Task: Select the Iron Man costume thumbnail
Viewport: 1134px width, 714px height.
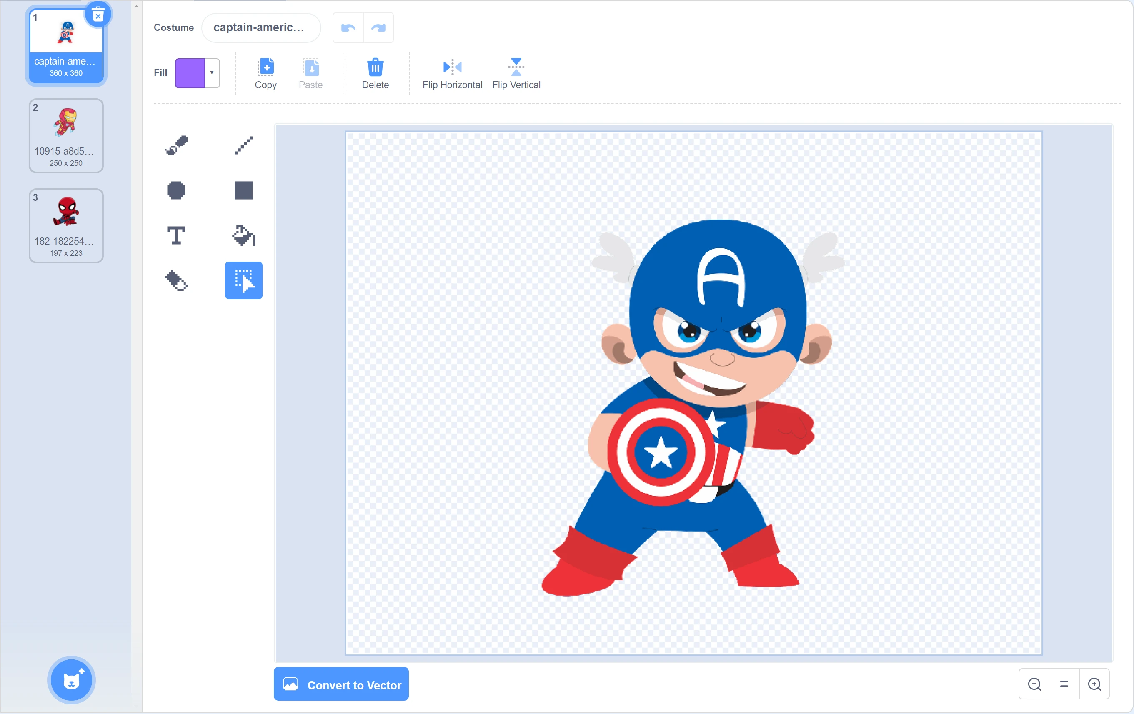Action: [x=66, y=135]
